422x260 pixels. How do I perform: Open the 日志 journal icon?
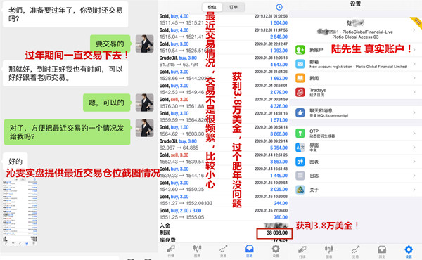pos(300,176)
